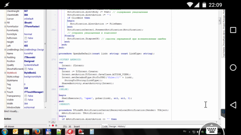Toggle the Transparency property checkbox
241x135 pixels.
26,96
